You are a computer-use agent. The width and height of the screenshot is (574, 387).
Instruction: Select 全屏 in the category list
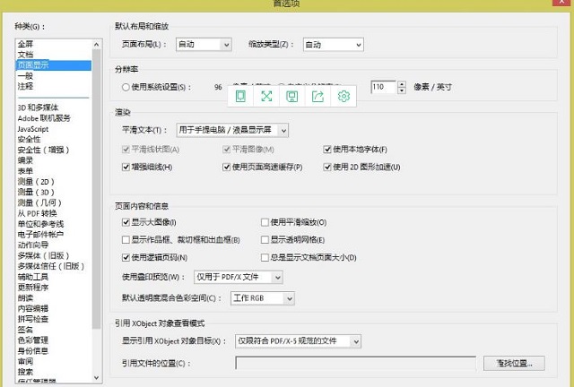pos(26,44)
